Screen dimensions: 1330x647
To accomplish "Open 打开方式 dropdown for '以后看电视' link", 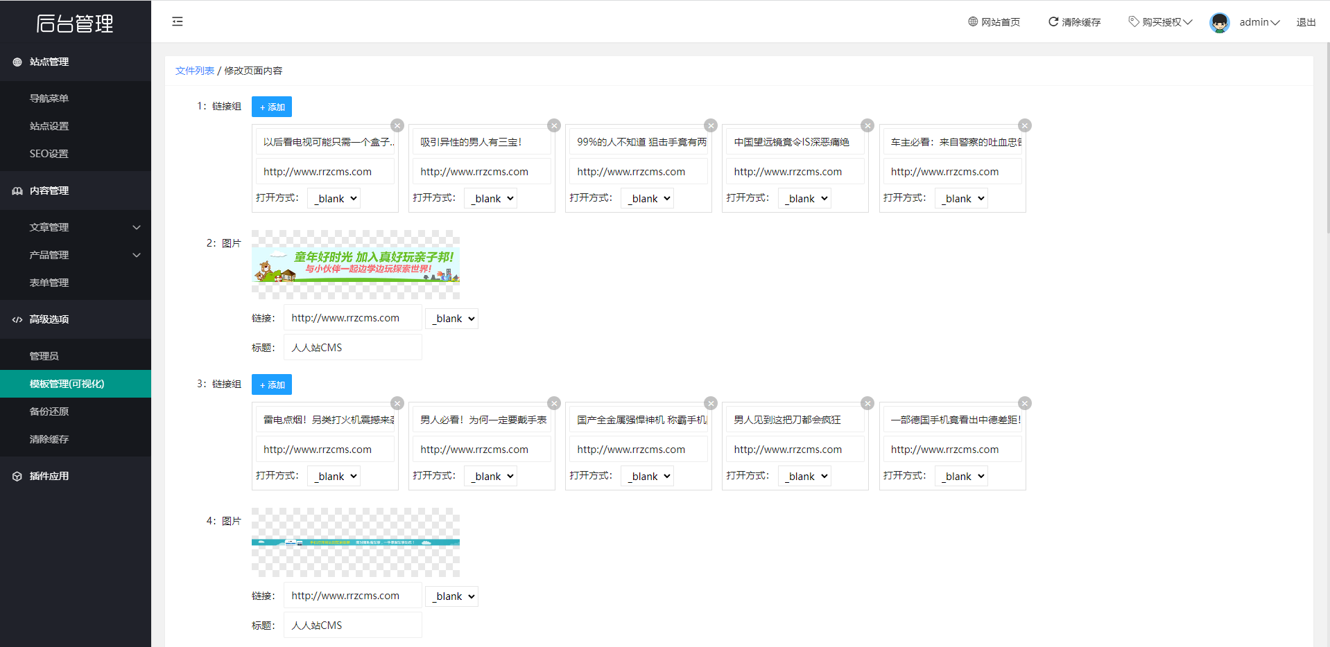I will pos(334,198).
